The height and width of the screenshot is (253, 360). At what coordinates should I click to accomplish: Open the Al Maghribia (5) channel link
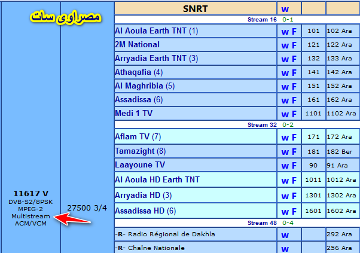(145, 86)
